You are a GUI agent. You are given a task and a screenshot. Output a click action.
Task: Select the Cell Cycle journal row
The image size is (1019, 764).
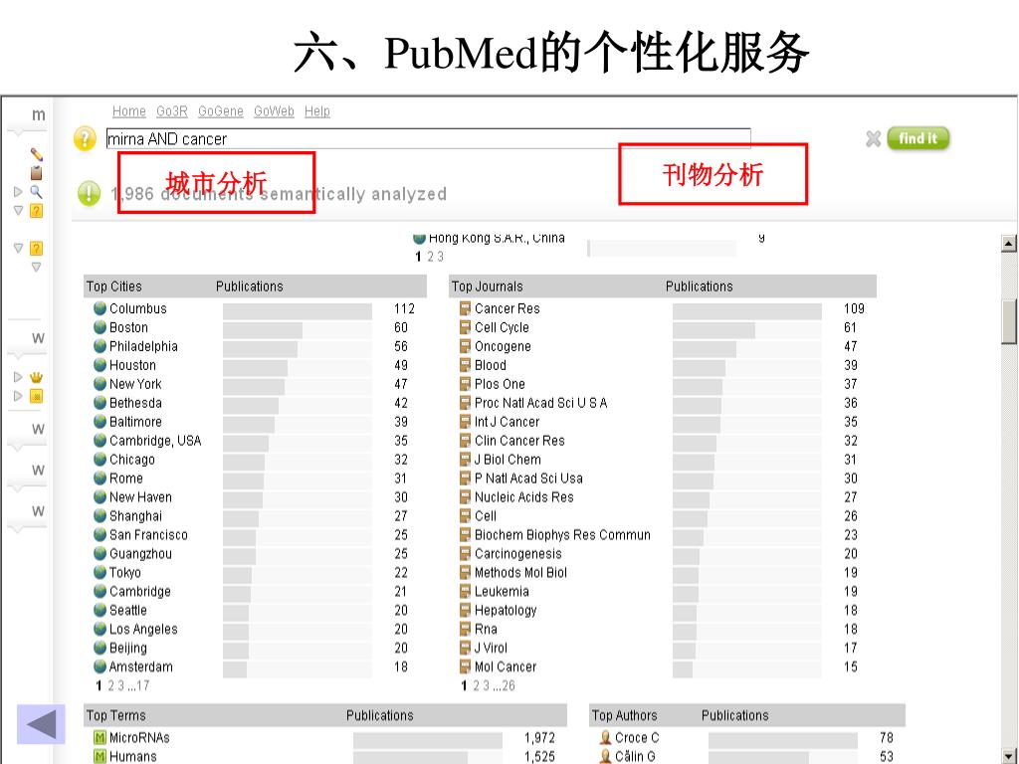pyautogui.click(x=663, y=326)
